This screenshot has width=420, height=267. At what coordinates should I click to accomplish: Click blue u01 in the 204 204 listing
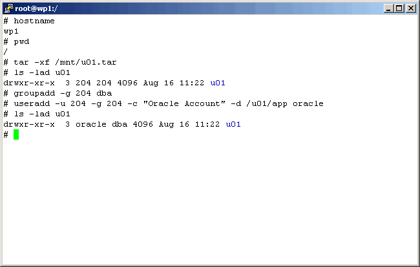click(x=218, y=83)
